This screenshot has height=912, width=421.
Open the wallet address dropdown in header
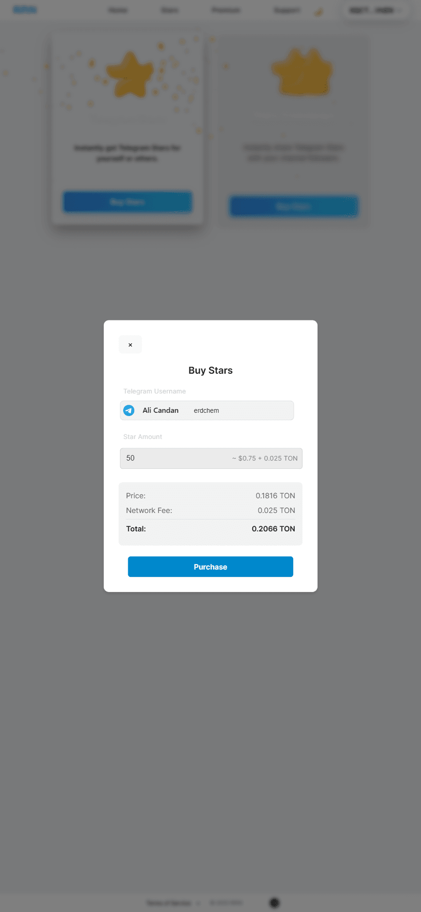(375, 10)
